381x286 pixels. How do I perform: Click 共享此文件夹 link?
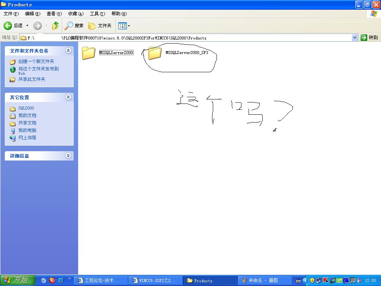click(x=32, y=79)
